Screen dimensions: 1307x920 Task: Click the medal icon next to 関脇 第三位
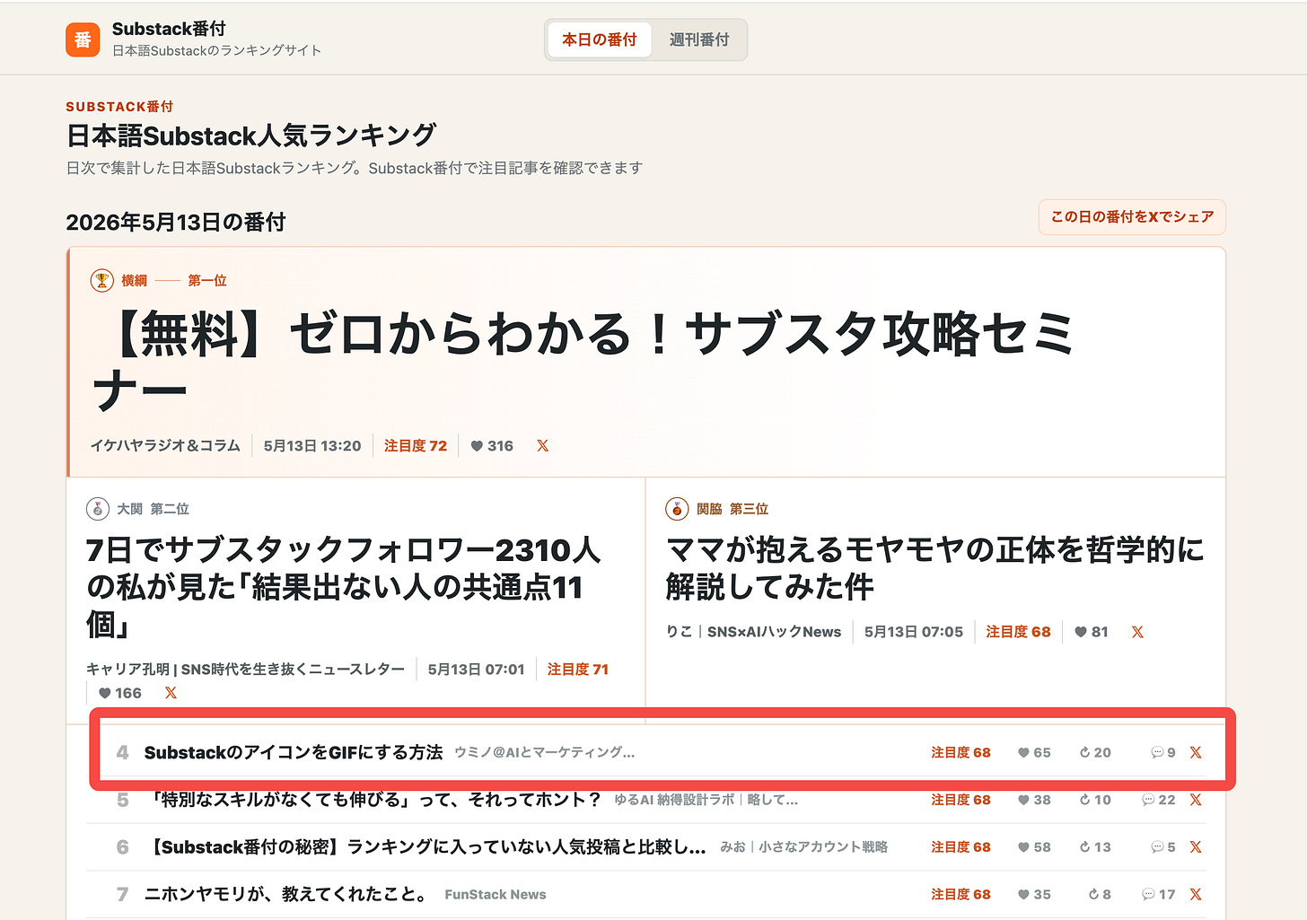click(x=677, y=509)
